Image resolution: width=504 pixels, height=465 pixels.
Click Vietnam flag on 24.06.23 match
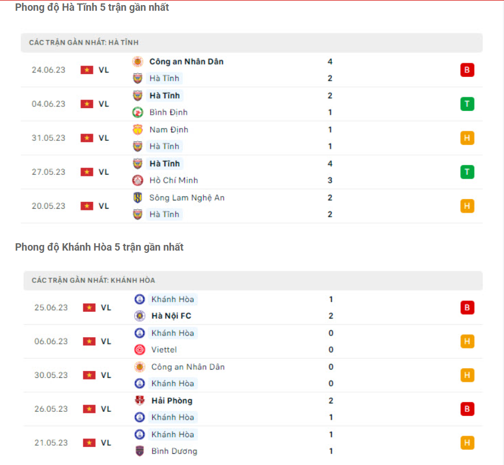pos(87,70)
